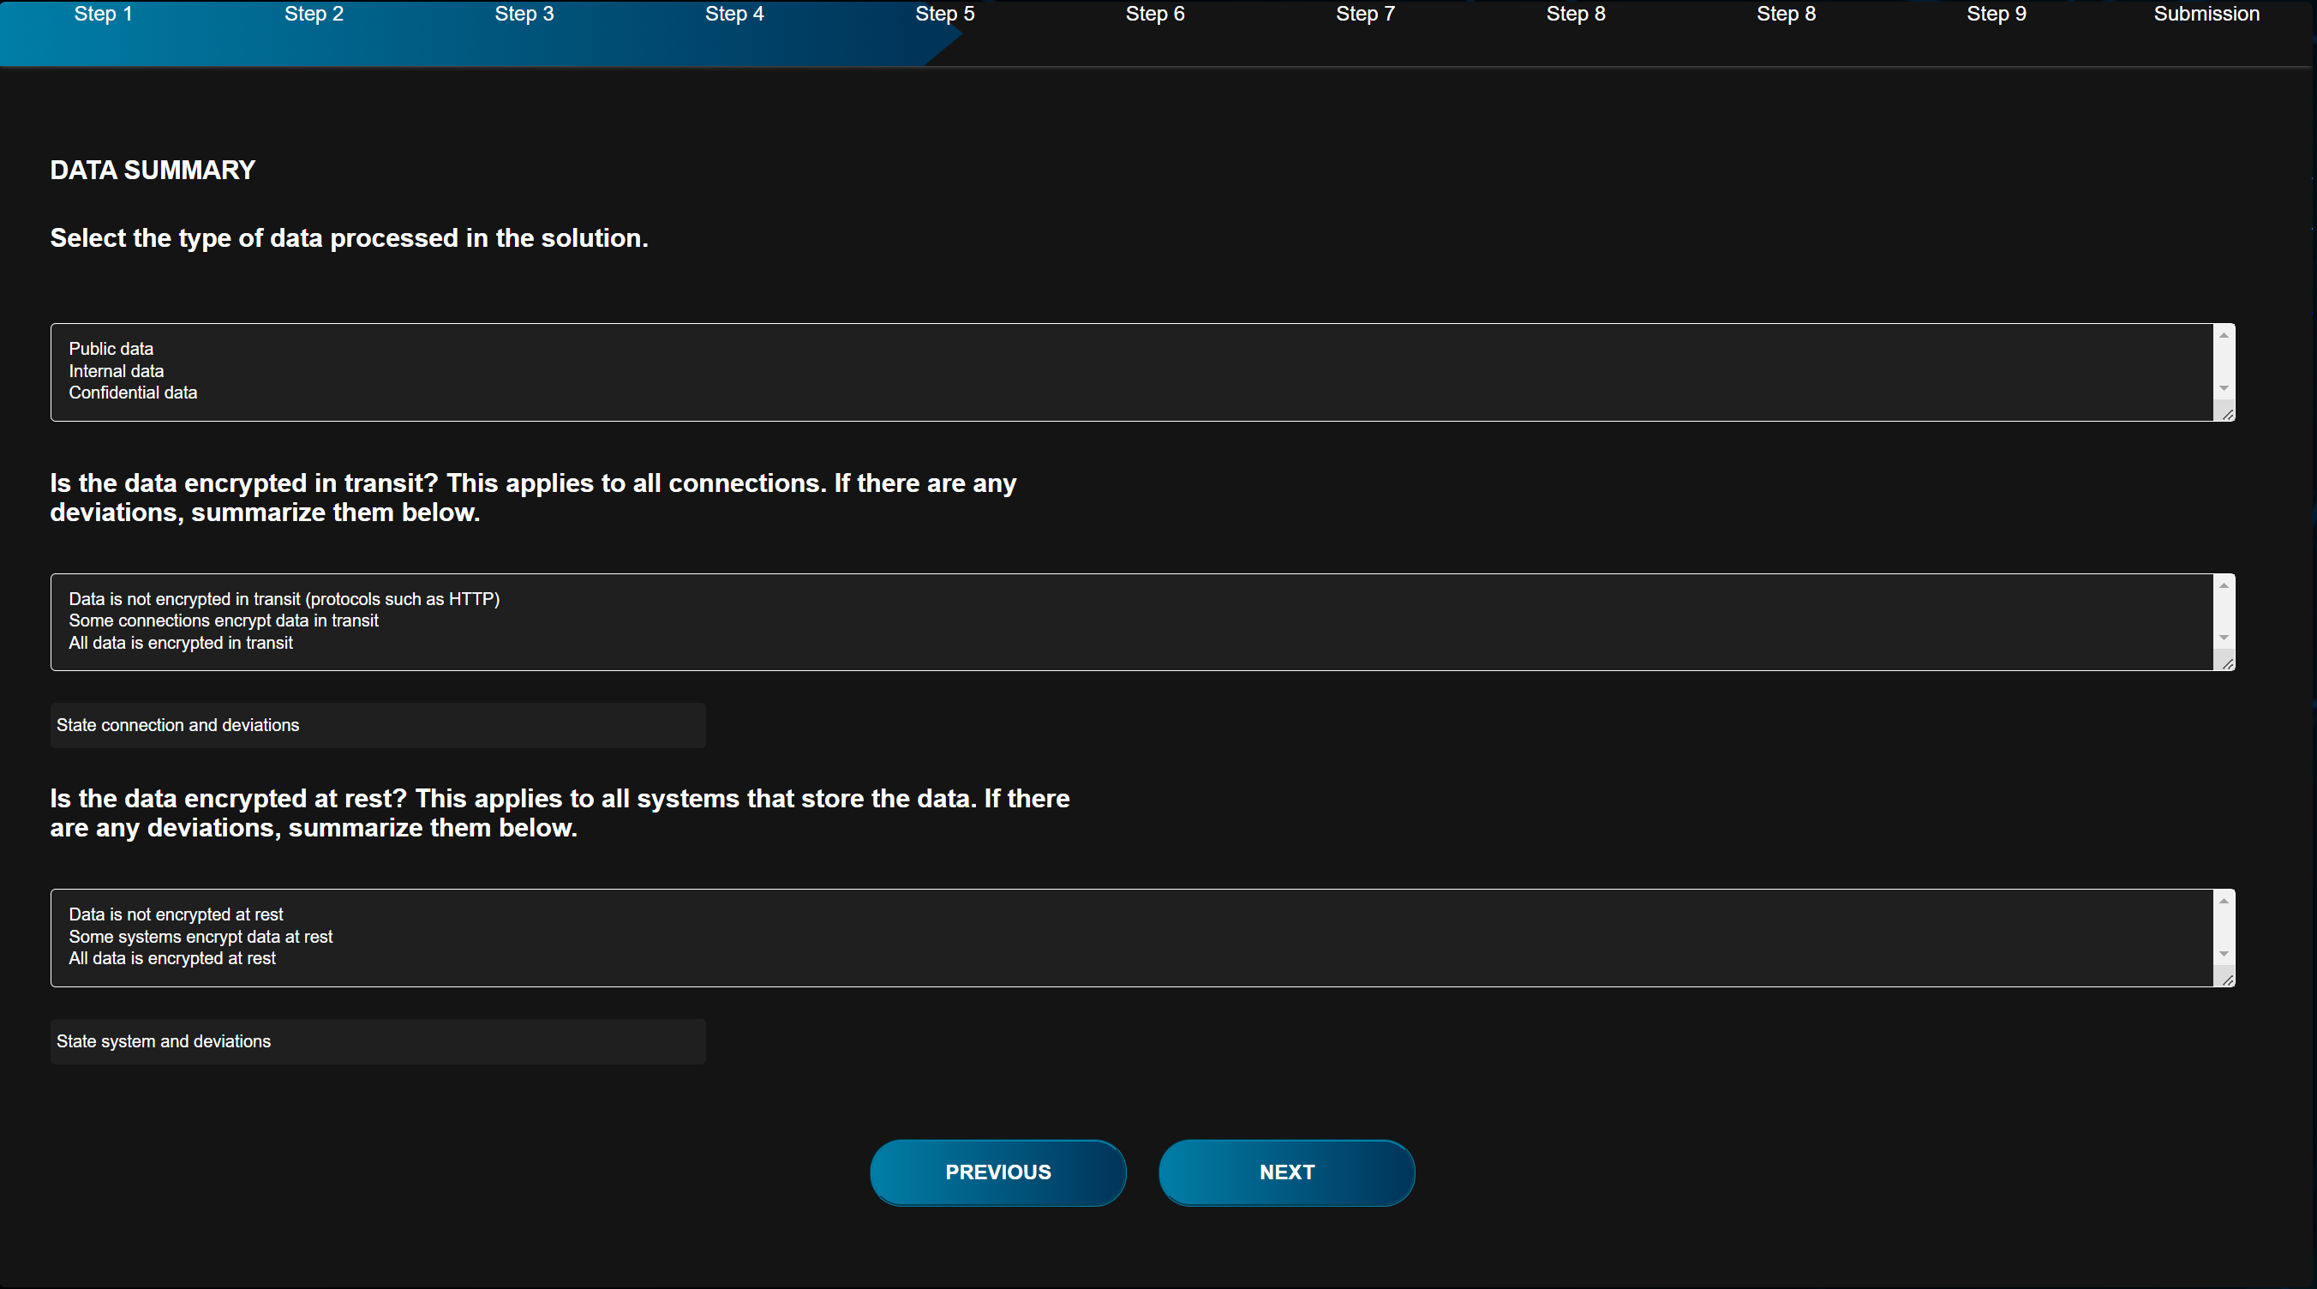The width and height of the screenshot is (2317, 1289).
Task: Select the Step 5 tab
Action: point(945,15)
